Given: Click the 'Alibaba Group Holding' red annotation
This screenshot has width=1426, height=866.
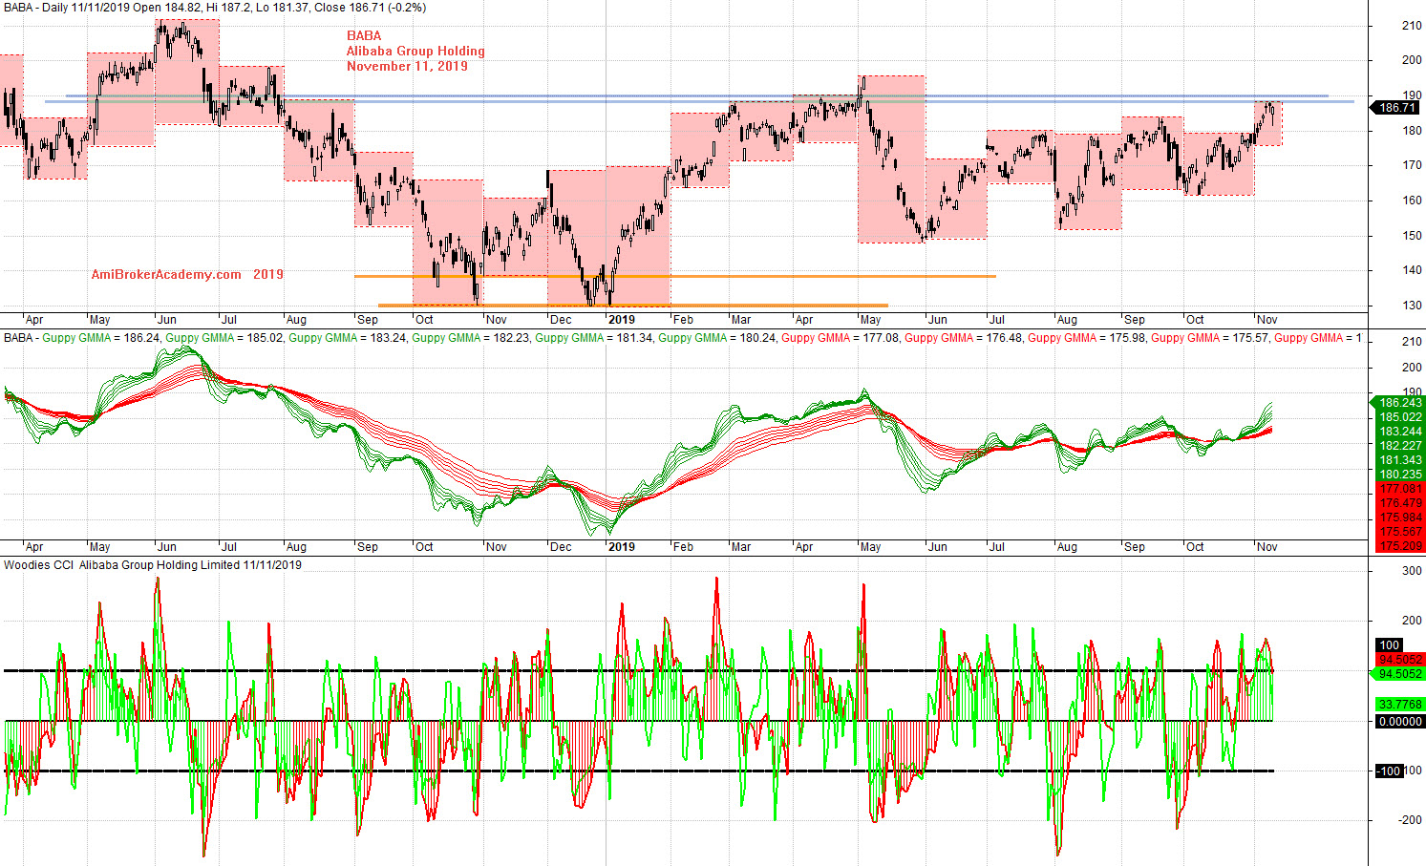Looking at the screenshot, I should click(x=415, y=52).
